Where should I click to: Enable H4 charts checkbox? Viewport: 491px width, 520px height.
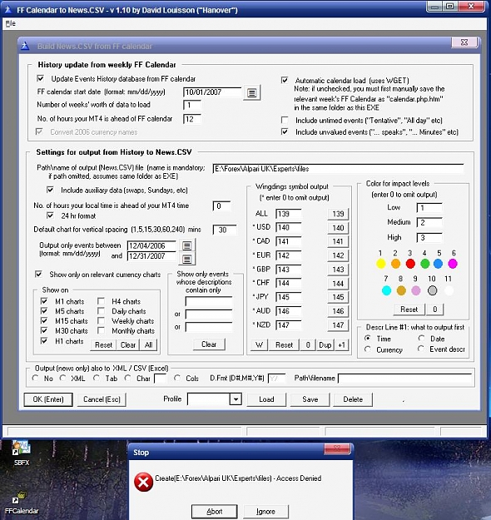[101, 301]
